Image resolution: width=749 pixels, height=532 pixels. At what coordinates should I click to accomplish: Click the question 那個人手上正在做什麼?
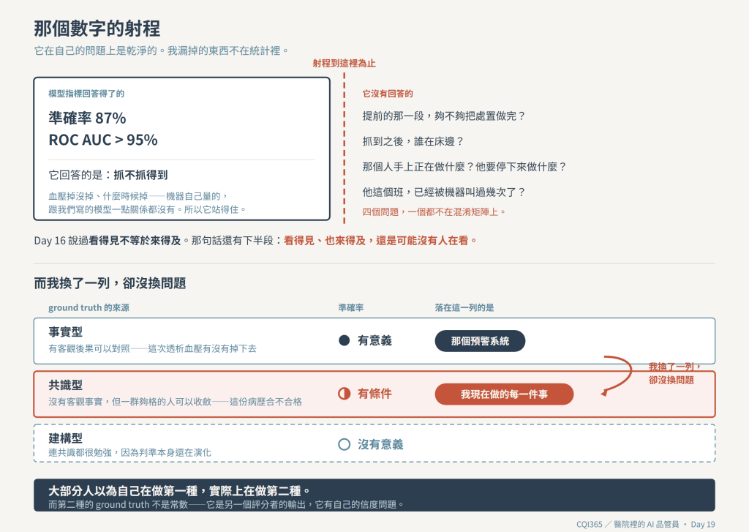[418, 167]
